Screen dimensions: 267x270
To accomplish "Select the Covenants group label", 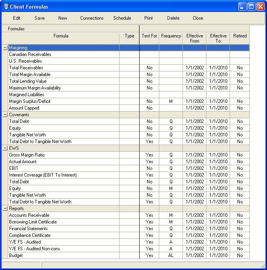I will (x=19, y=115).
